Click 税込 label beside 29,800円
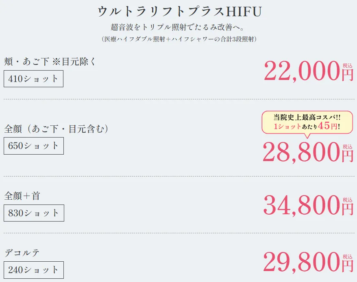The height and width of the screenshot is (282, 357). [348, 256]
